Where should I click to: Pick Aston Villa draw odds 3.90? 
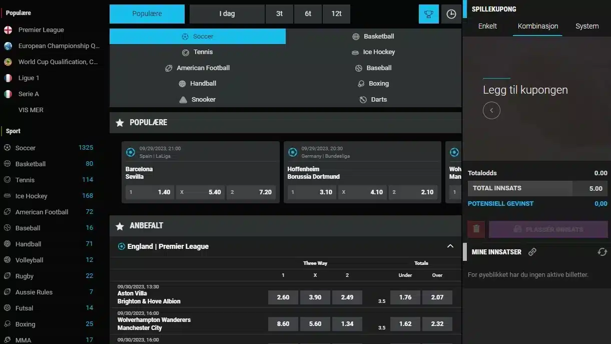[315, 297]
